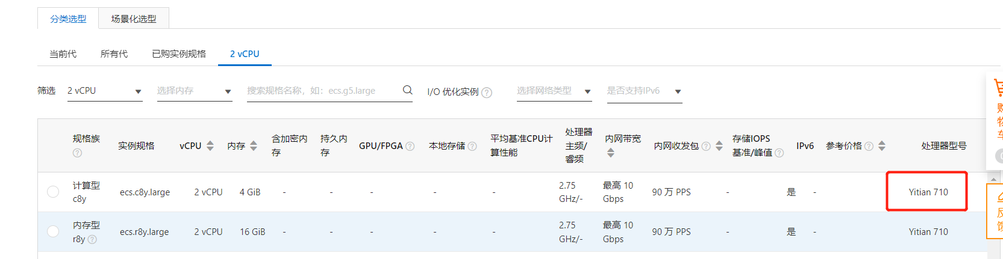The height and width of the screenshot is (259, 1003).
Task: Click help icon next to I/O 优化实例
Action: click(x=487, y=93)
